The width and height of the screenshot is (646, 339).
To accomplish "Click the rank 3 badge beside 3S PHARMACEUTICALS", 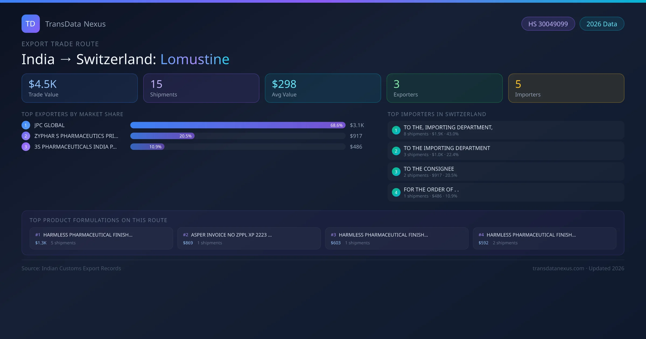I will [26, 147].
